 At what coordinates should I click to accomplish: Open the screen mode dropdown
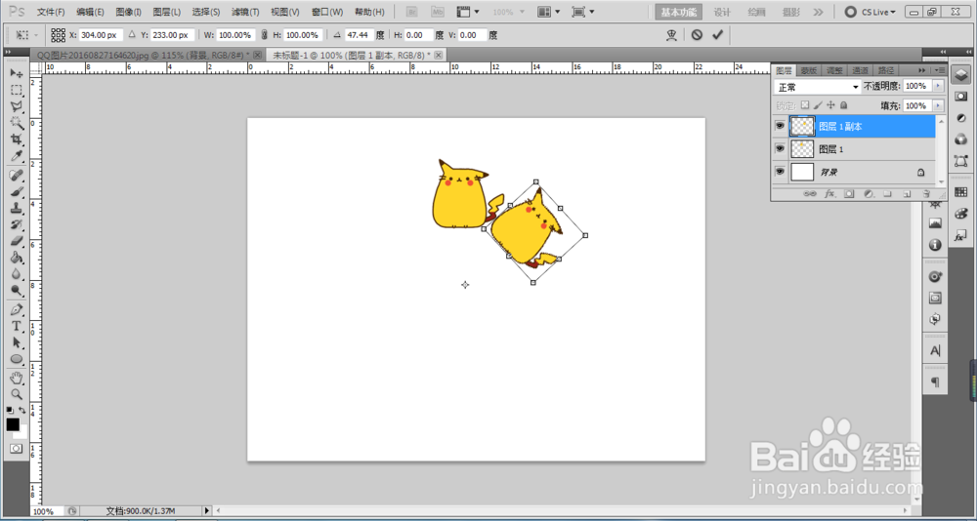pyautogui.click(x=582, y=12)
